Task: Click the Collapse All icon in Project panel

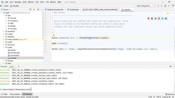Action: tap(34, 10)
